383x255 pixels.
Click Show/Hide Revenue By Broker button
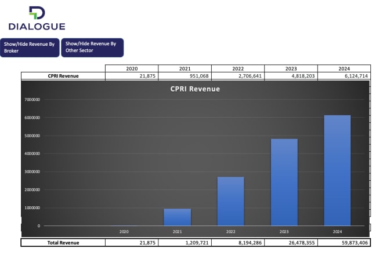pos(30,48)
